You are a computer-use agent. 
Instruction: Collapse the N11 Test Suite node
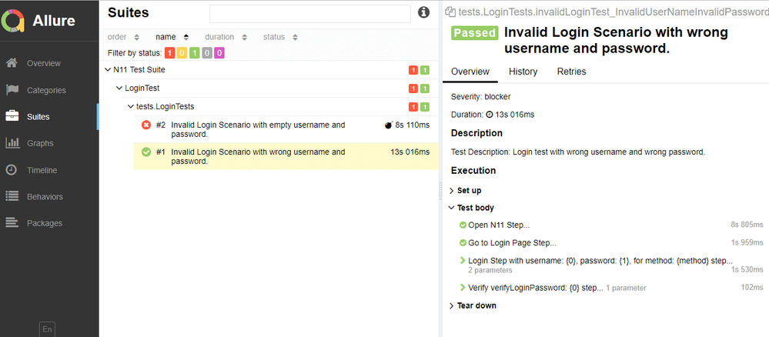tap(107, 69)
